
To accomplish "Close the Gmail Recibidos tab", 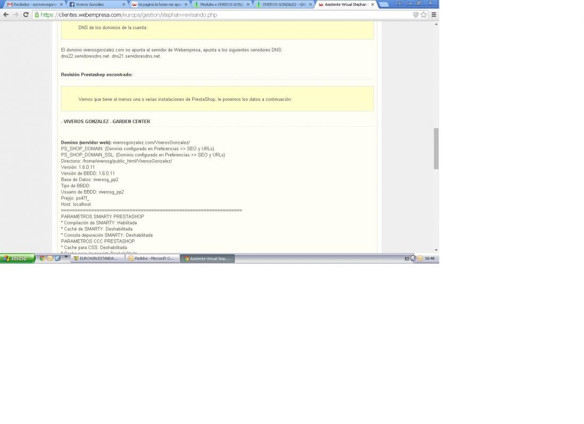I will click(x=61, y=4).
